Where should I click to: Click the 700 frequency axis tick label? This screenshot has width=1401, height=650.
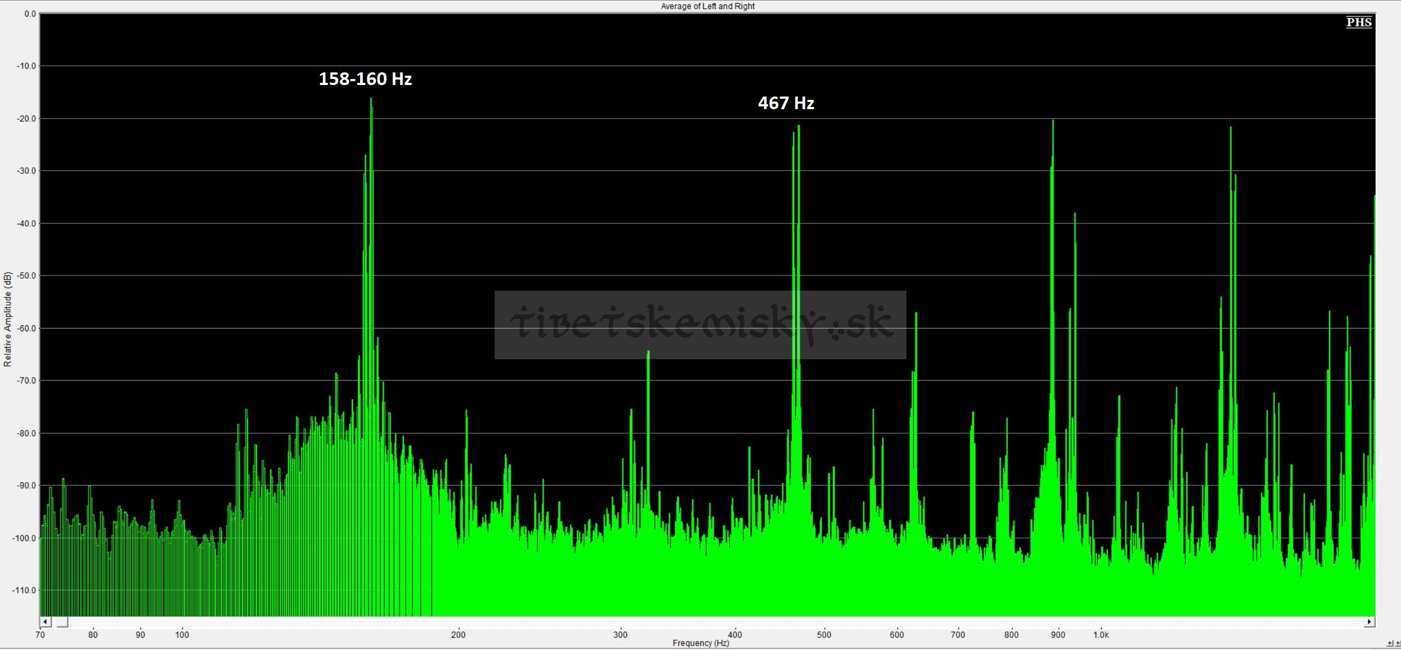pyautogui.click(x=958, y=635)
